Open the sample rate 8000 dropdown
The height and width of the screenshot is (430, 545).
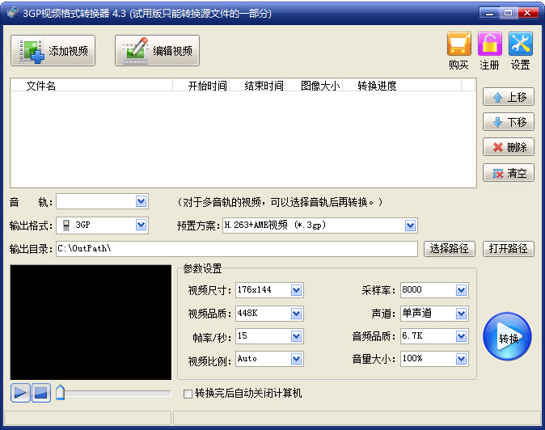point(461,290)
